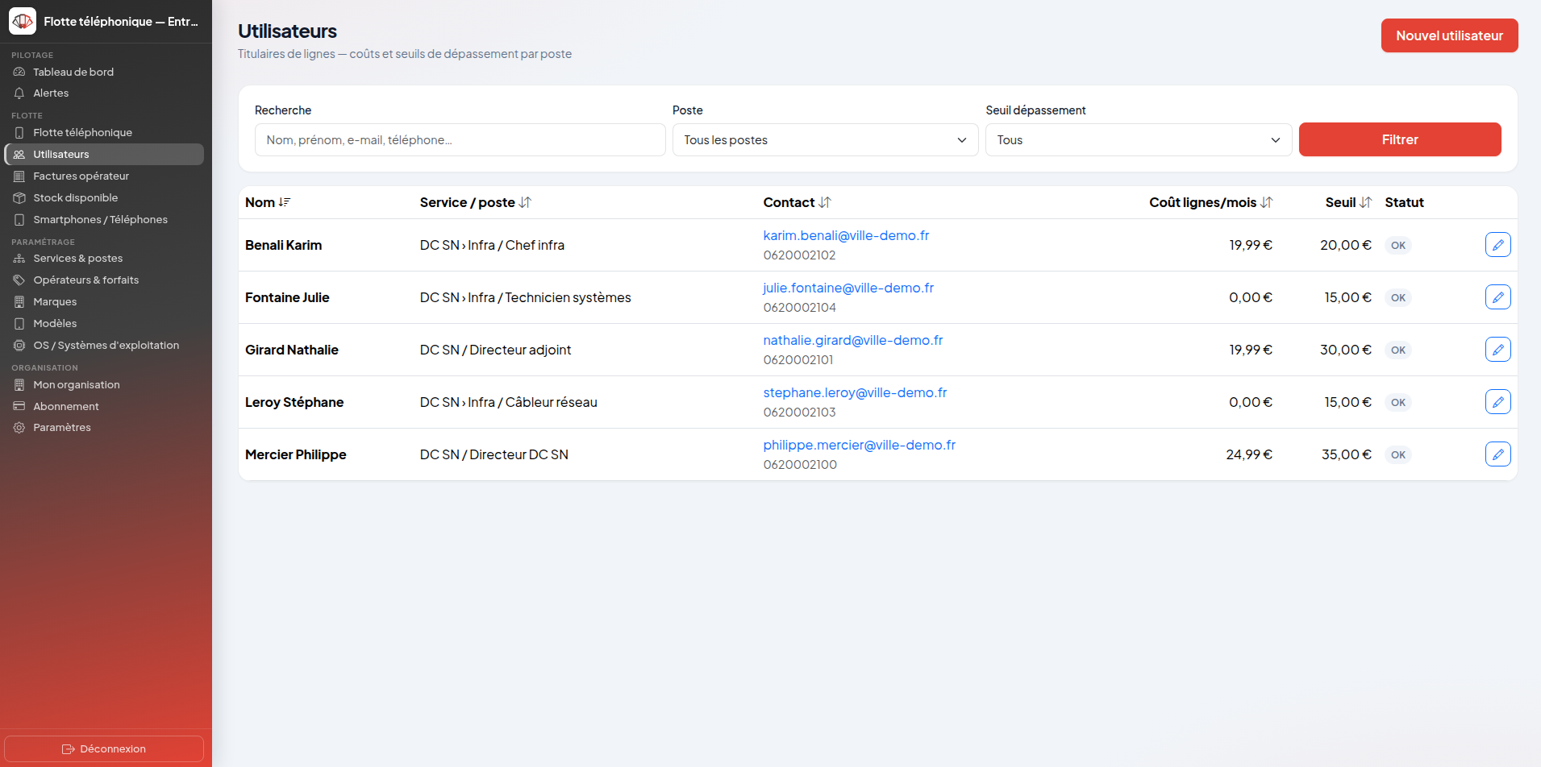
Task: Open Flotte téléphonique section
Action: click(104, 132)
